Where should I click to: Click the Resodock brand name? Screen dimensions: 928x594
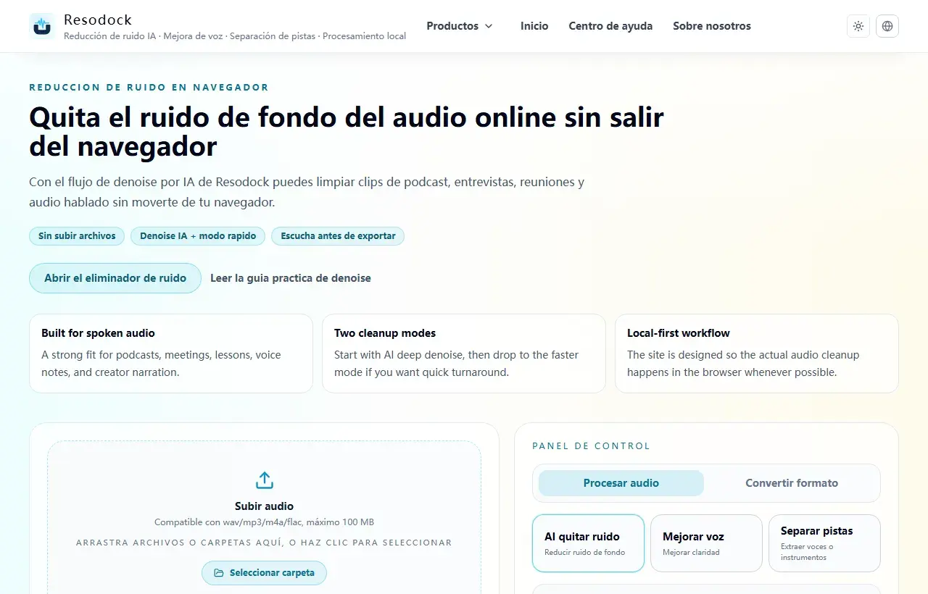(x=98, y=20)
